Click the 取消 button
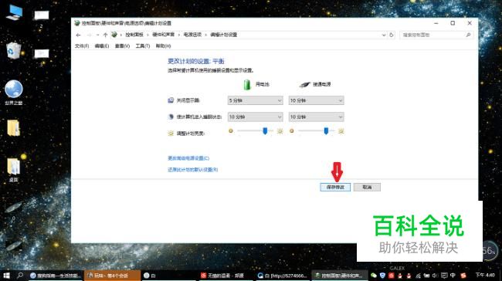 coord(367,188)
